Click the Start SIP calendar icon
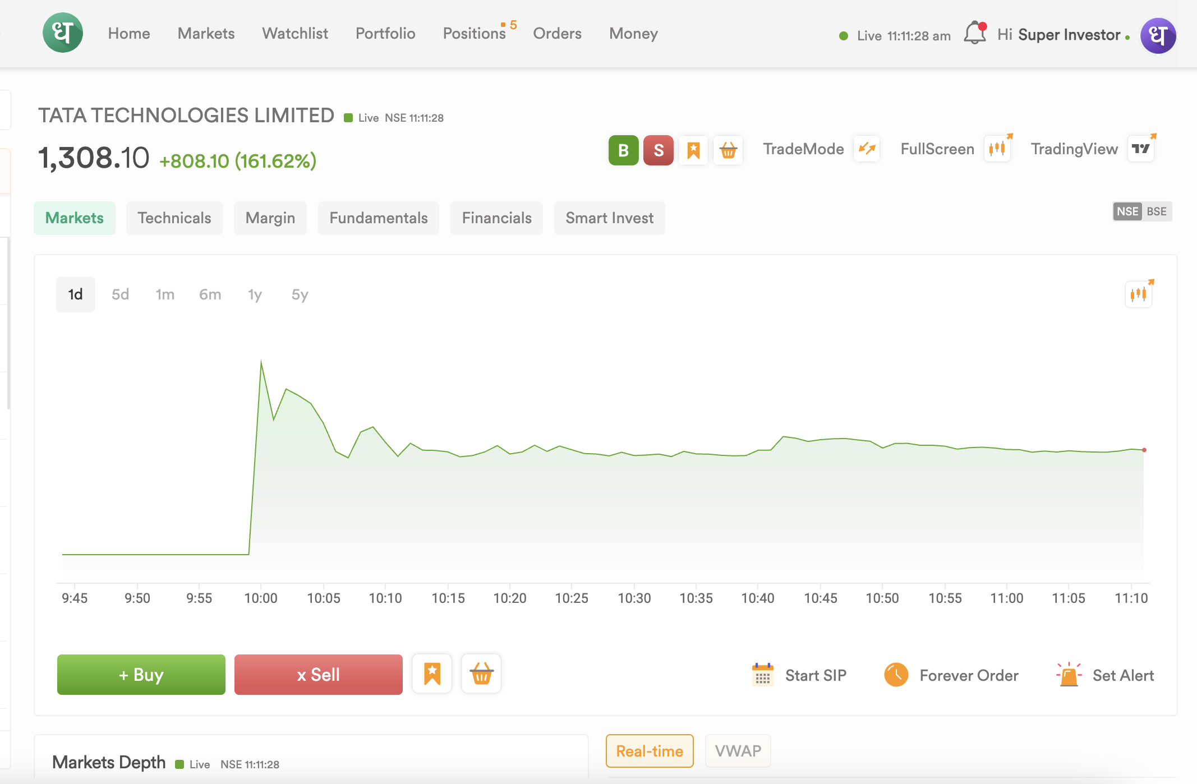 [762, 675]
